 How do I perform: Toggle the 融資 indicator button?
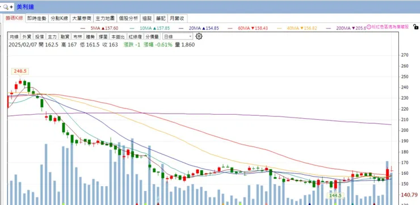pyautogui.click(x=65, y=37)
